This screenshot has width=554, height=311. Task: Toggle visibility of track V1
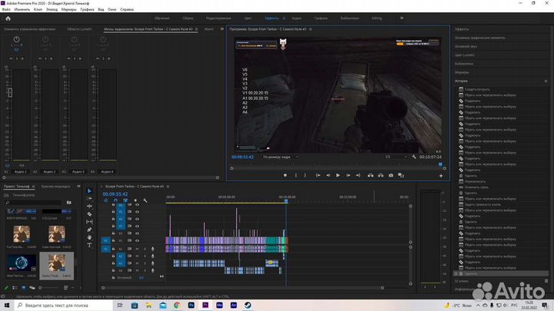(x=137, y=240)
